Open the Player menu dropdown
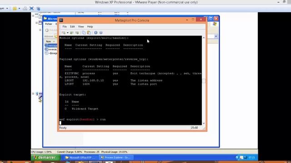Image resolution: width=291 pixels, height=163 pixels. pyautogui.click(x=4, y=8)
